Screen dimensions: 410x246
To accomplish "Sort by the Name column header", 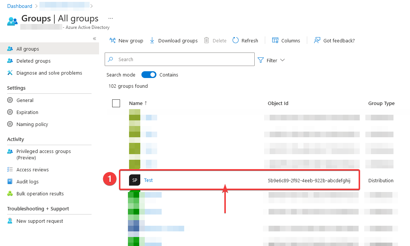I will point(136,103).
